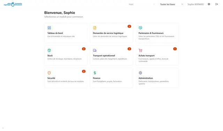Viewport: 223px width, 131px height.
Task: Click 'Convois, plans de chargement, expéditions' text
Action: tap(110, 59)
